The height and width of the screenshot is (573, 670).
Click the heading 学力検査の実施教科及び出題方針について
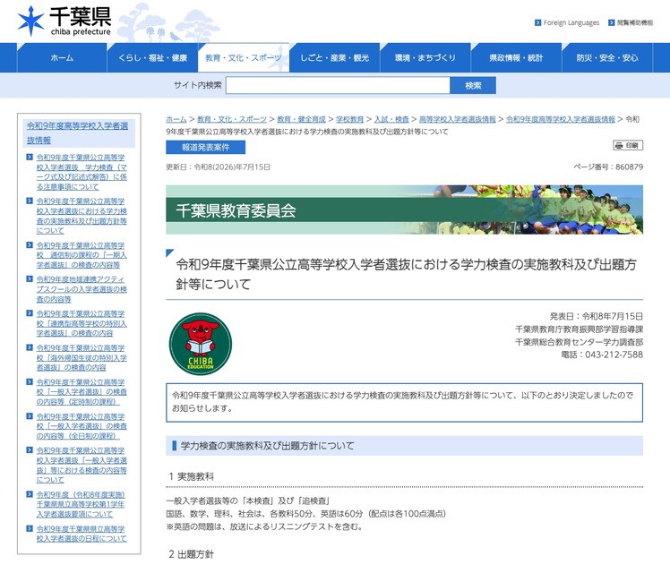coord(268,446)
